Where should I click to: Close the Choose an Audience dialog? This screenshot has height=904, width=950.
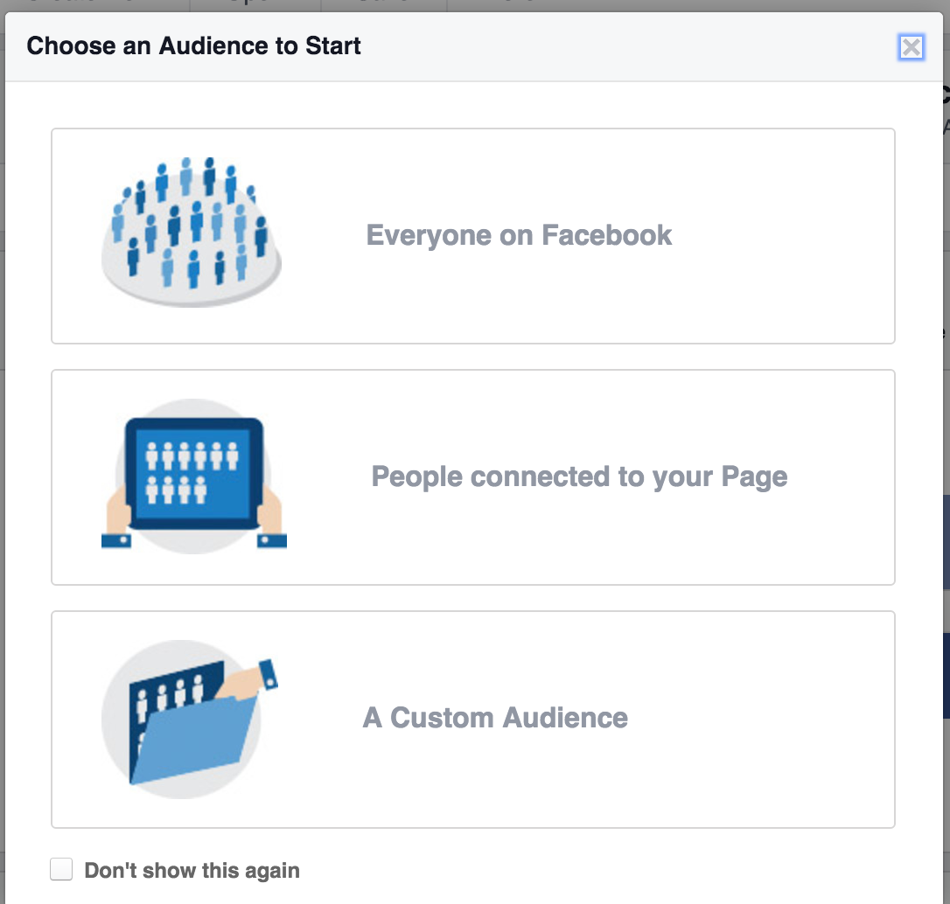[911, 47]
